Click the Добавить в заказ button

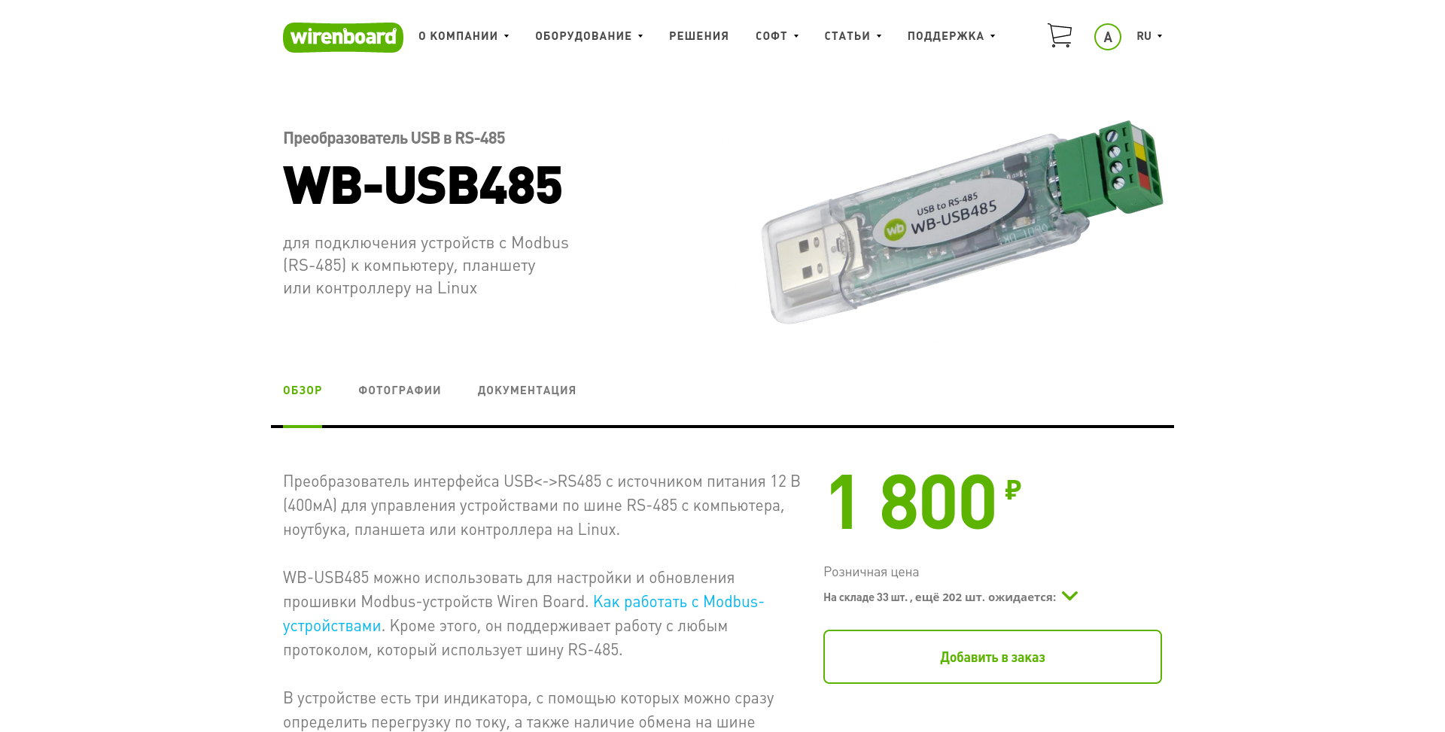pos(993,657)
